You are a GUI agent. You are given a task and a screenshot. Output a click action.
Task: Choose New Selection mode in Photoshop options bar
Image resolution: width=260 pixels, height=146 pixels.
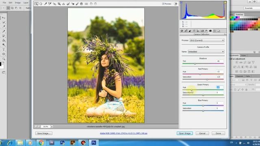click(8, 8)
